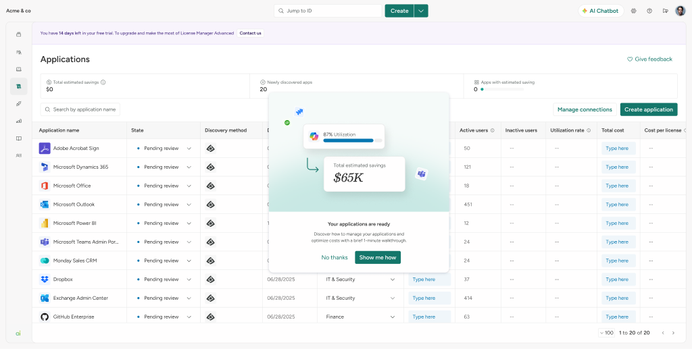692x349 pixels.
Task: Dismiss walkthrough with No thanks
Action: tap(335, 257)
